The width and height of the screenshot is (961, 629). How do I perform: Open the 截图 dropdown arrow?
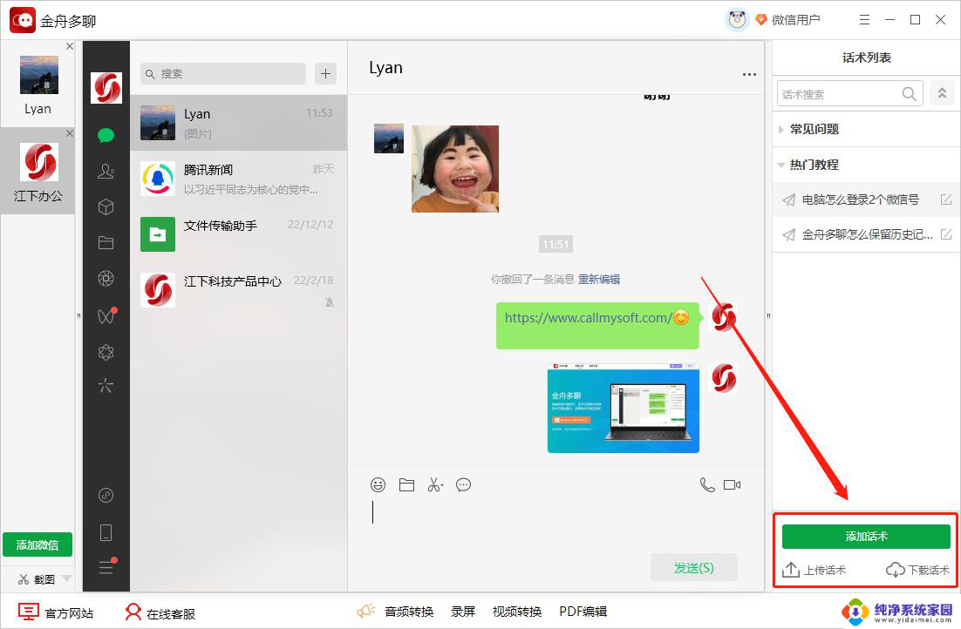click(x=67, y=578)
